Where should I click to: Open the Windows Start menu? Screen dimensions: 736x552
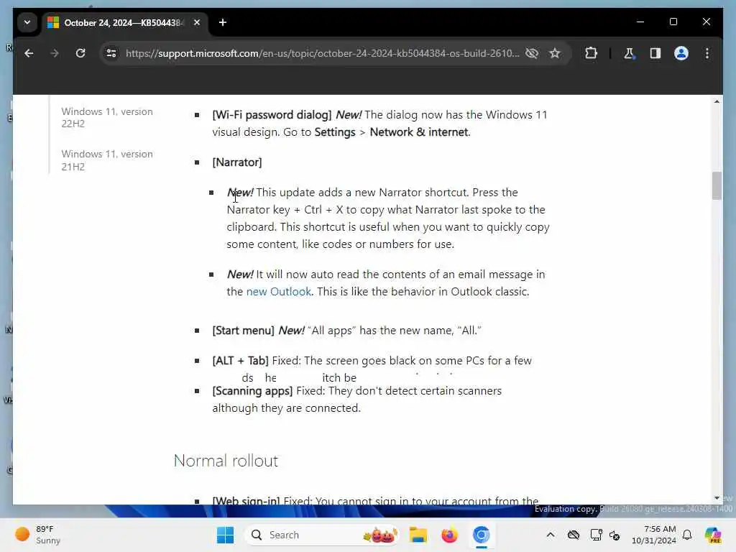pos(225,535)
